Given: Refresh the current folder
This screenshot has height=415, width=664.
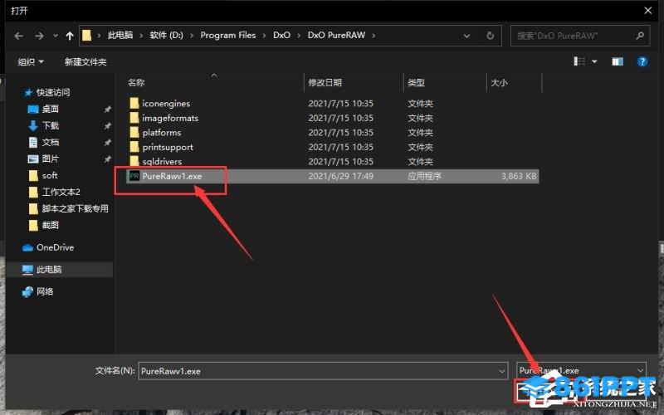Looking at the screenshot, I should coord(490,36).
